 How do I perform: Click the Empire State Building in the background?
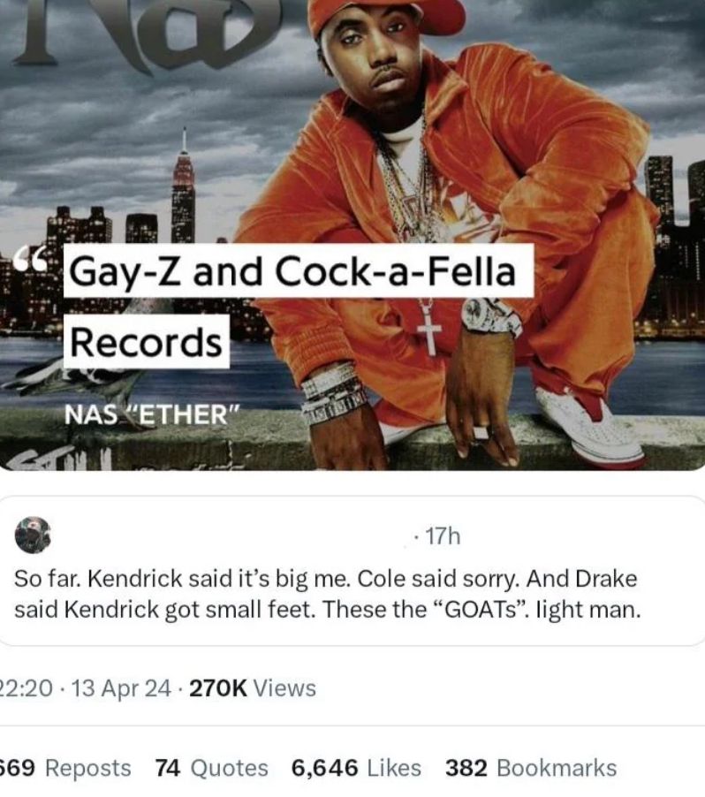183,190
